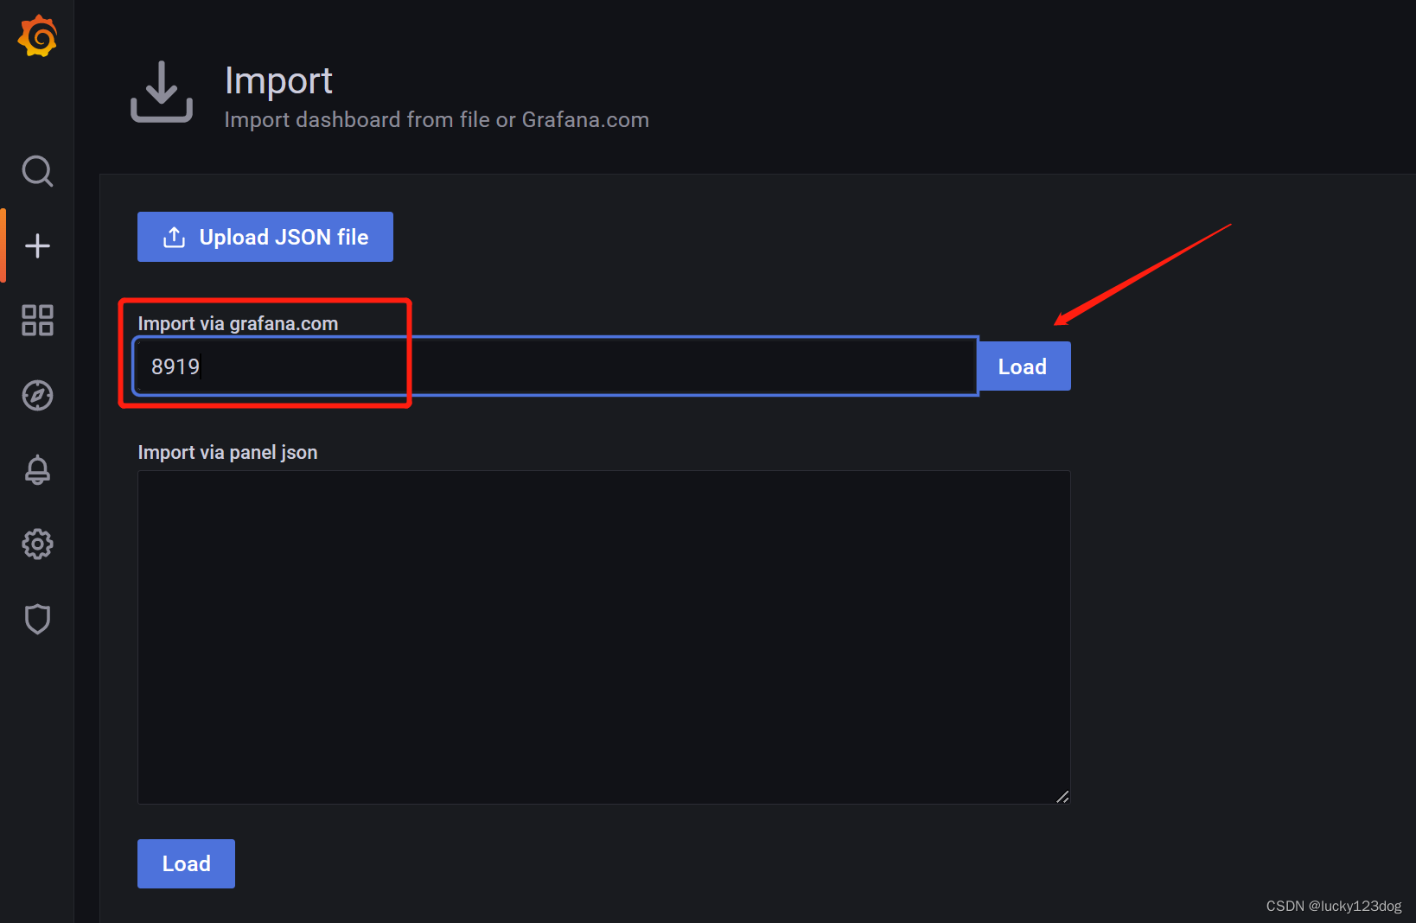Click the Upload JSON file button

coord(265,237)
